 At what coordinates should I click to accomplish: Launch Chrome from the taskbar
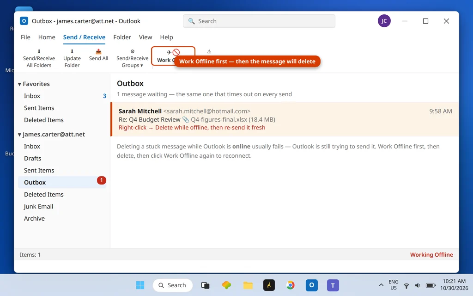pos(290,285)
